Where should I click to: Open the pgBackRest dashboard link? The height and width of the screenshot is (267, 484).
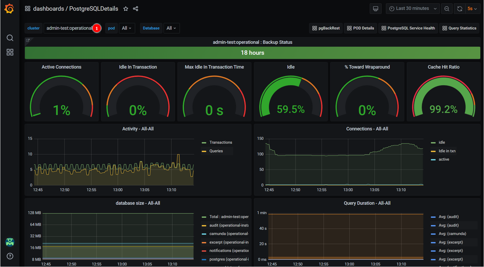pyautogui.click(x=326, y=28)
